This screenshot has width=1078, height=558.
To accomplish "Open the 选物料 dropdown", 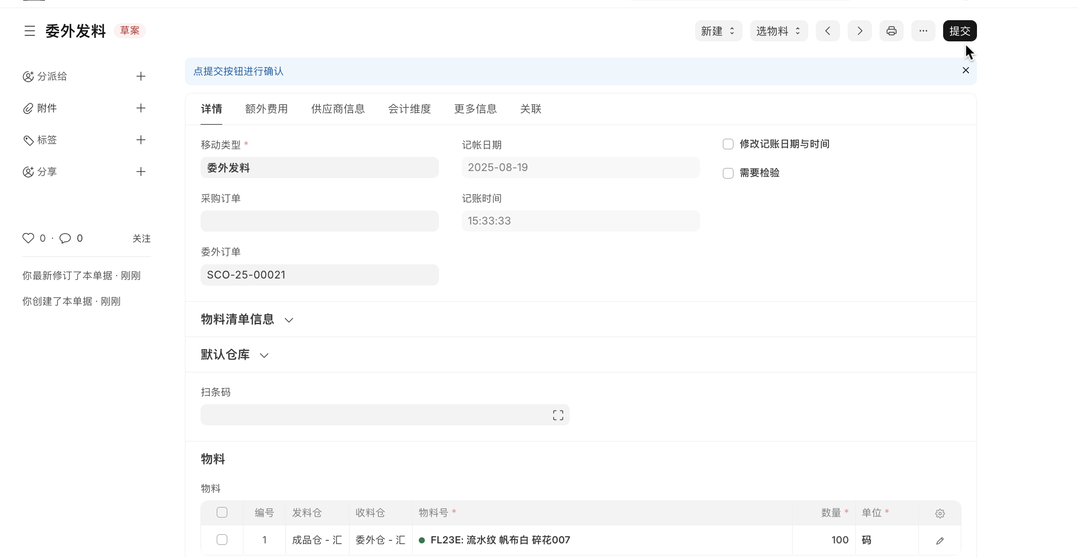I will pyautogui.click(x=778, y=31).
